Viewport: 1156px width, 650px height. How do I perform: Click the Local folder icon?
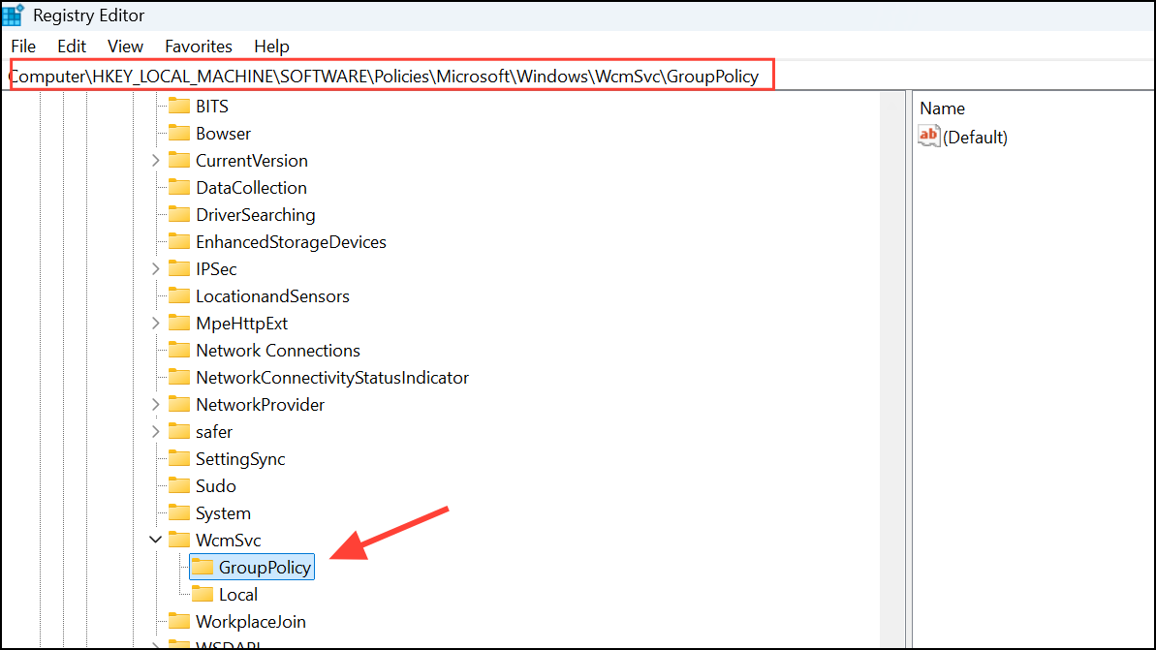point(202,594)
